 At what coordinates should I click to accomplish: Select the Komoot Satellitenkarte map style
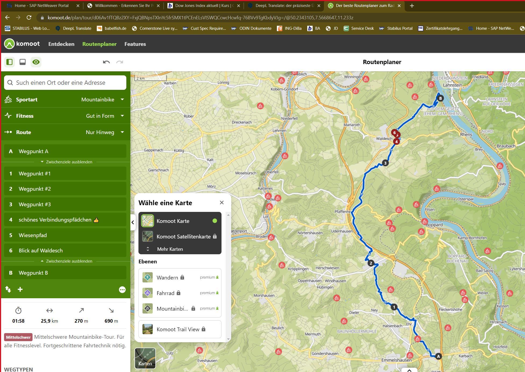tap(180, 236)
